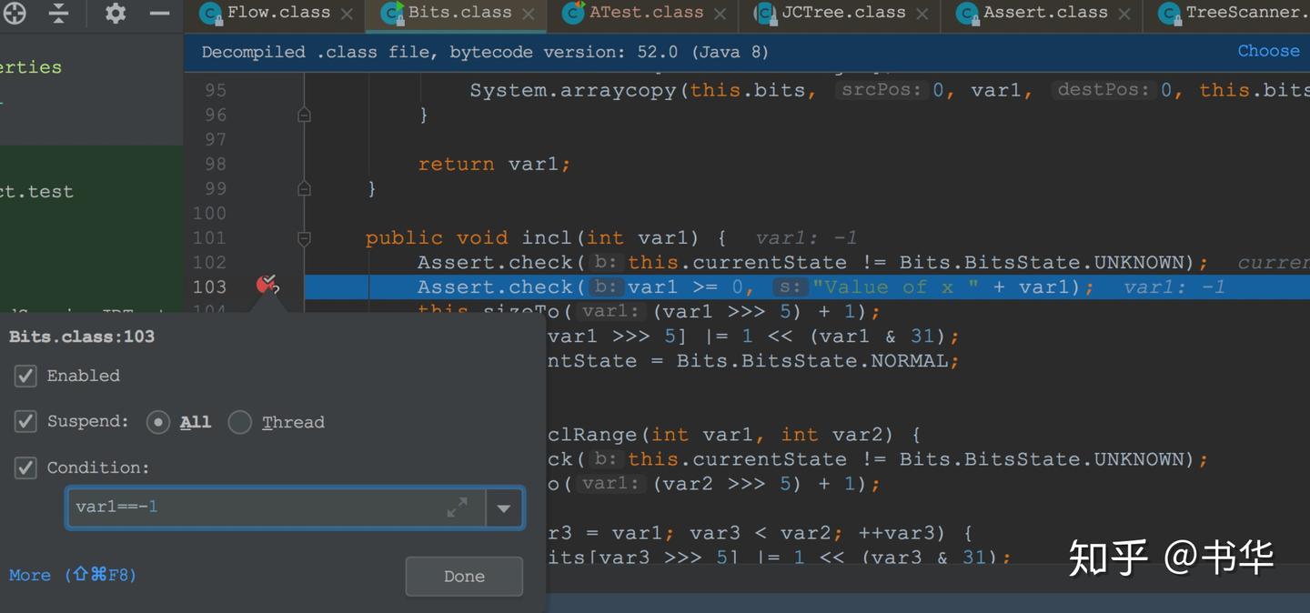Click the conditional breakpoint icon on line 103

267,285
